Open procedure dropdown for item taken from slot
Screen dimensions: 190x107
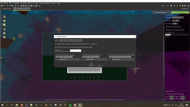tap(96, 59)
